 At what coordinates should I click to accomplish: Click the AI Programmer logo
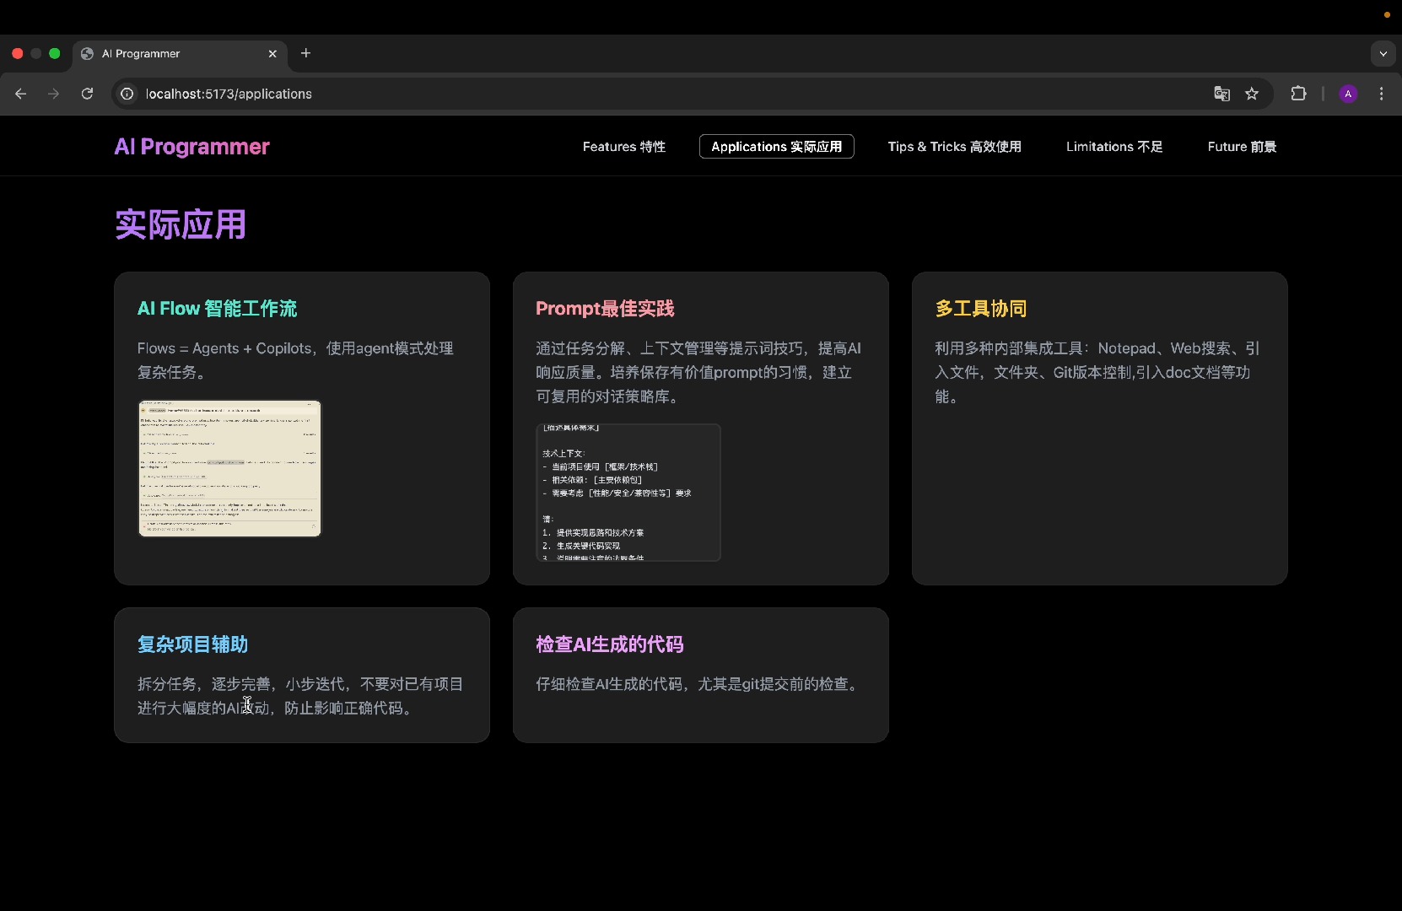191,146
